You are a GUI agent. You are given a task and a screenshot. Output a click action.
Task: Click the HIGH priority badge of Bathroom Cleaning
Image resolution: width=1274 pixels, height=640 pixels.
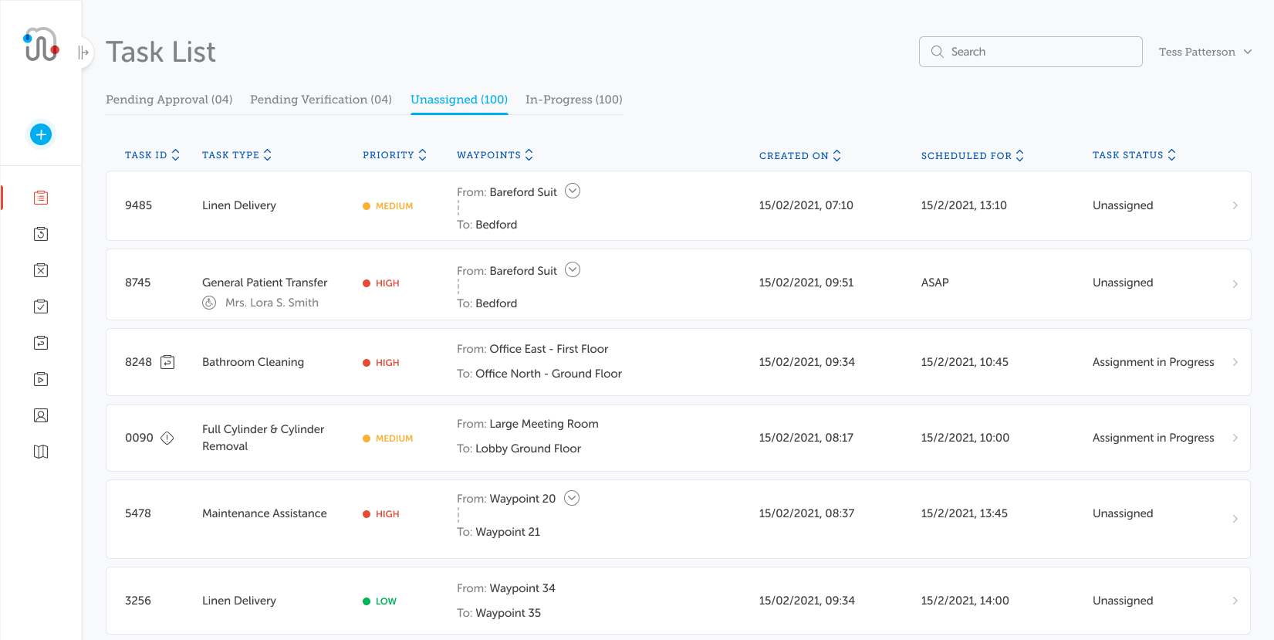[x=381, y=363]
